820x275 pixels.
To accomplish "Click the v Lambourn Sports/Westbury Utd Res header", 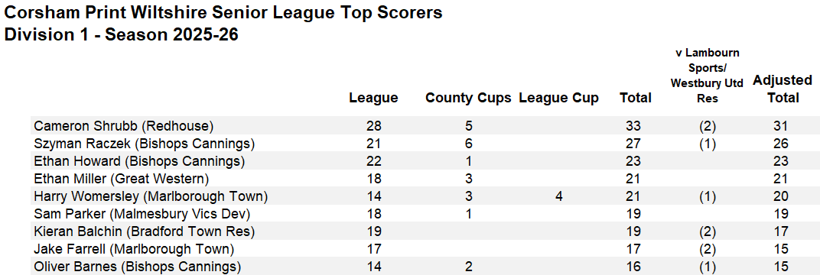I will pos(707,75).
